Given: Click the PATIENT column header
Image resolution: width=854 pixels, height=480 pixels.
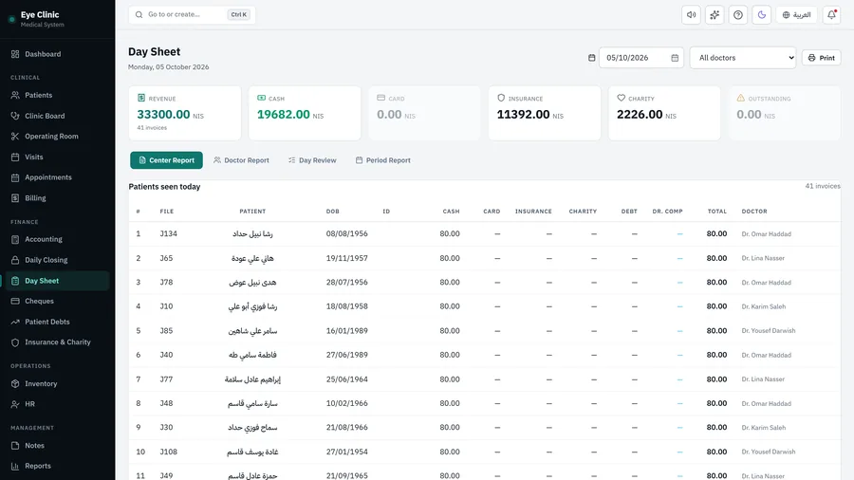Looking at the screenshot, I should point(252,212).
